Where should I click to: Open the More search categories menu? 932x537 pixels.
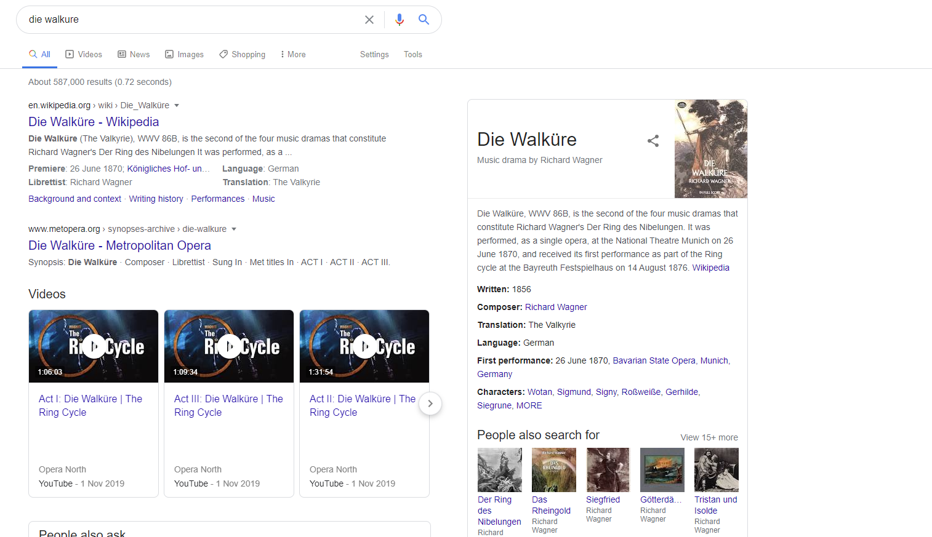[x=292, y=55]
